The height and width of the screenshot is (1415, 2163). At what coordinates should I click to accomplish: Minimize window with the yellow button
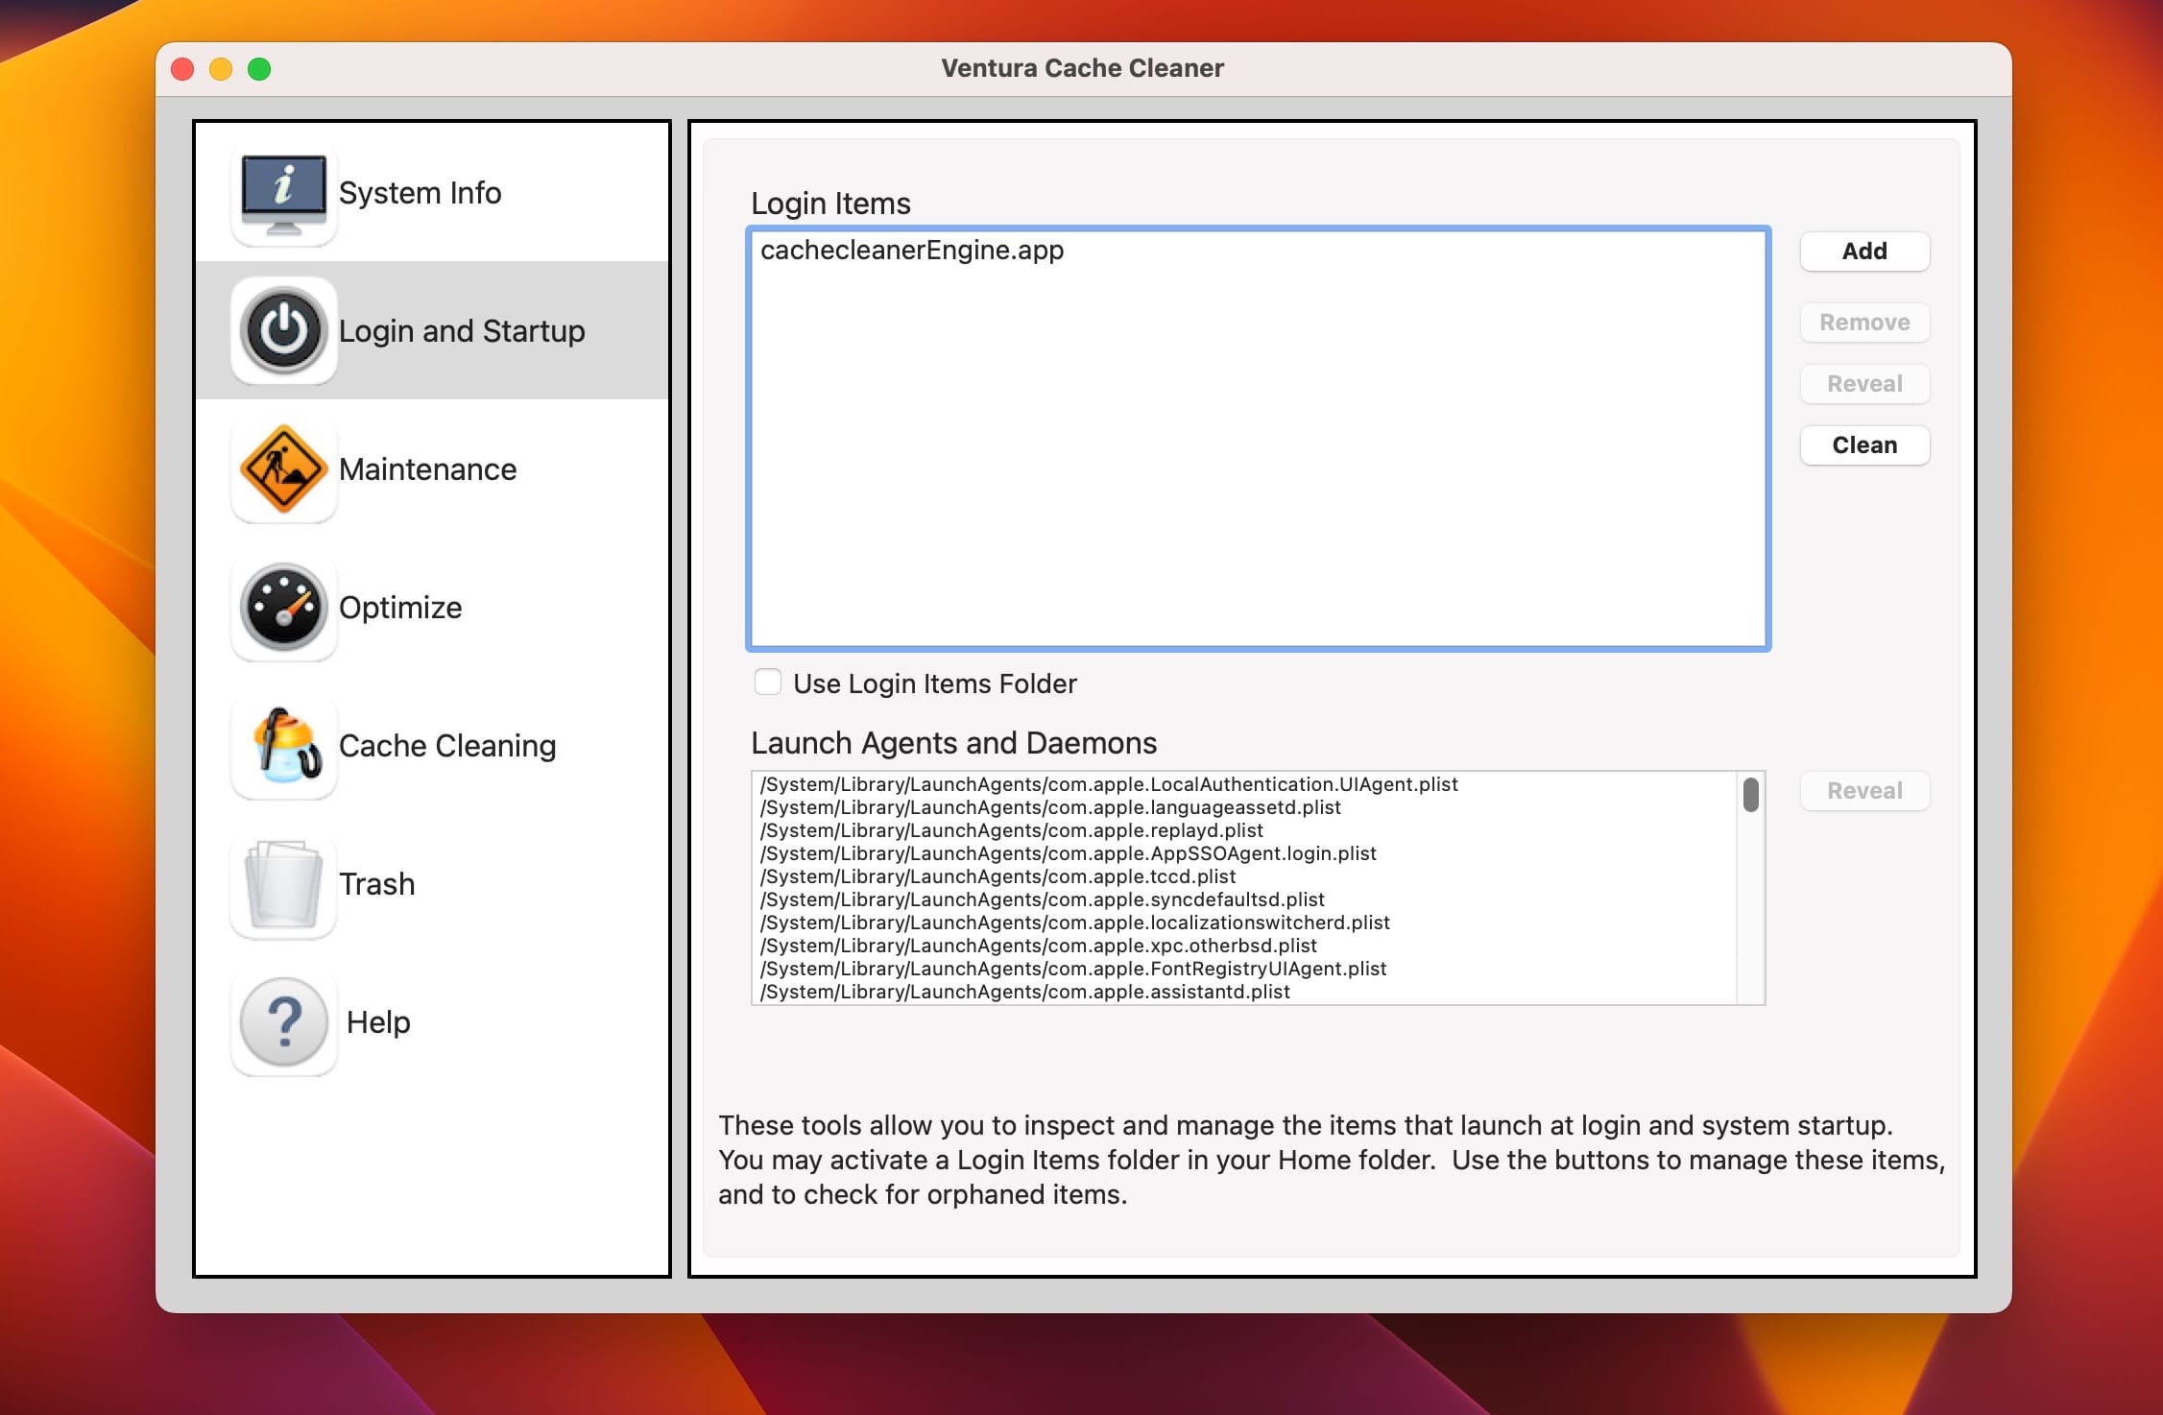coord(221,69)
